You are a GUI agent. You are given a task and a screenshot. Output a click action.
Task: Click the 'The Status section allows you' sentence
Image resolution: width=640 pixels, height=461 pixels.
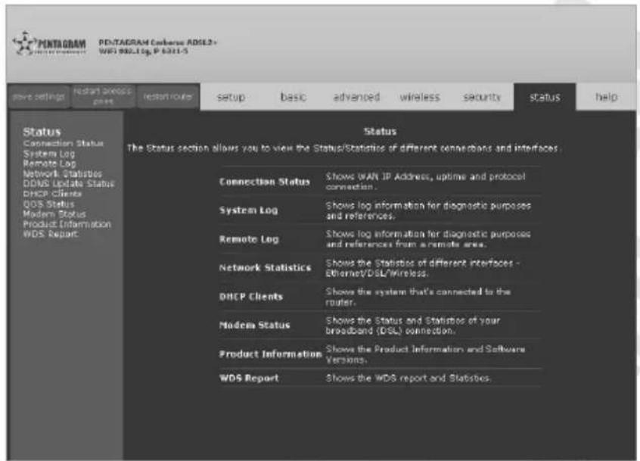[343, 148]
